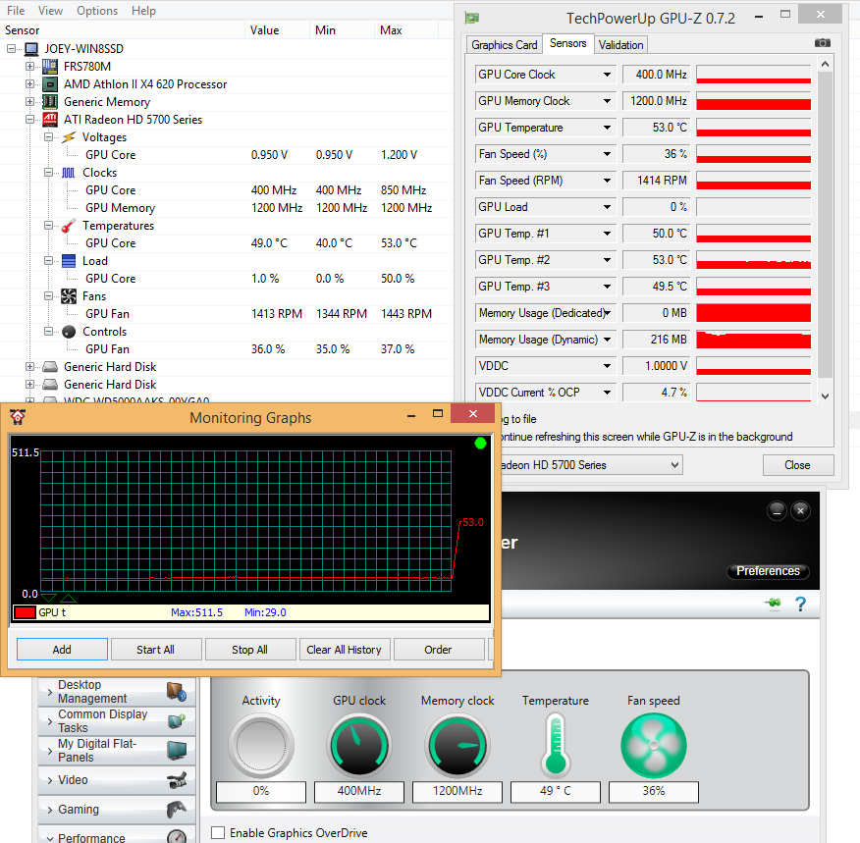Click the Fan speed gauge icon
Image resolution: width=860 pixels, height=843 pixels.
coord(654,746)
